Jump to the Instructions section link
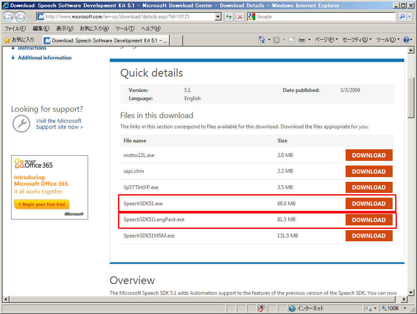Screen dimensions: 417x314 (32, 48)
